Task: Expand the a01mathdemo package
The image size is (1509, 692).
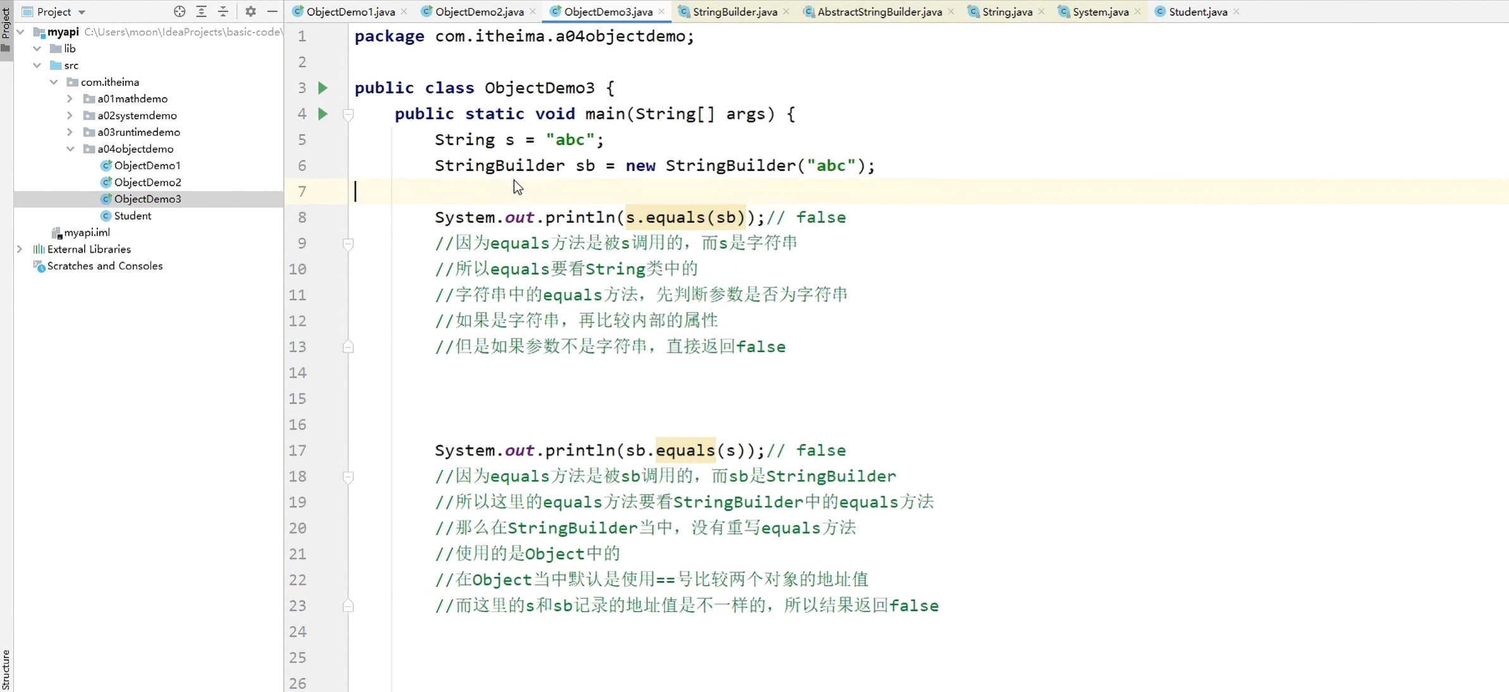Action: (70, 98)
